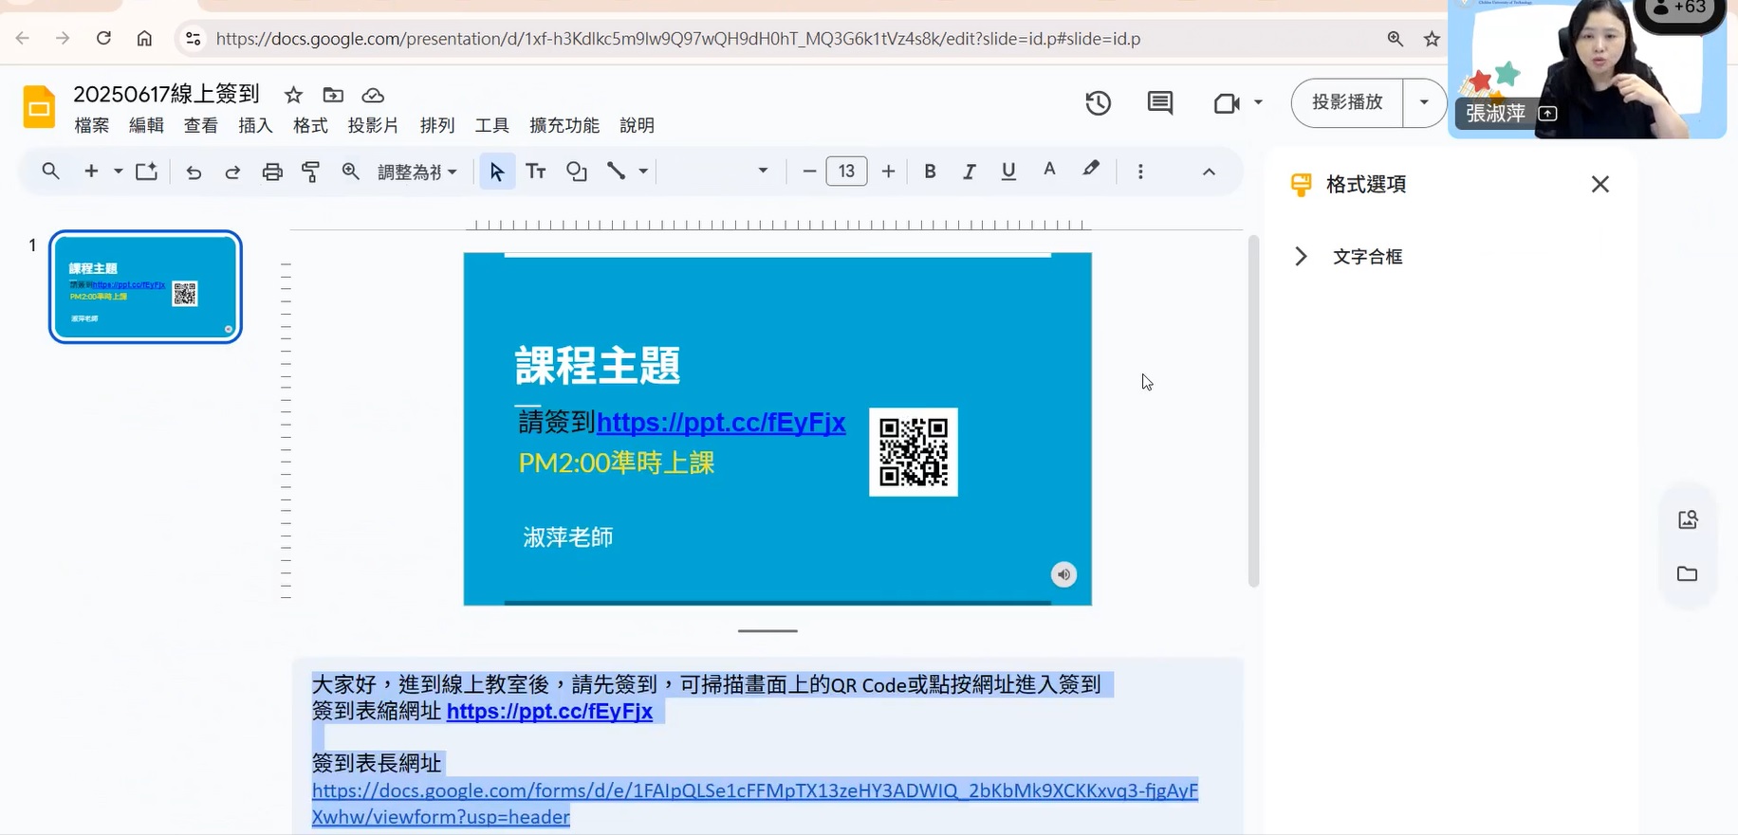Open the 編輯 menu
Viewport: 1738px width, 835px height.
coord(146,125)
